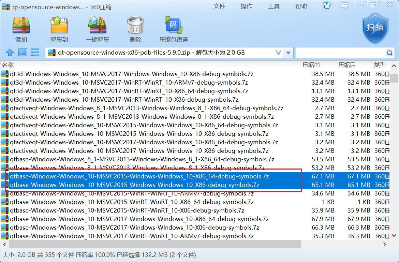Click status bar text 已经选择 132.2 MB
399x262 pixels.
(x=142, y=255)
